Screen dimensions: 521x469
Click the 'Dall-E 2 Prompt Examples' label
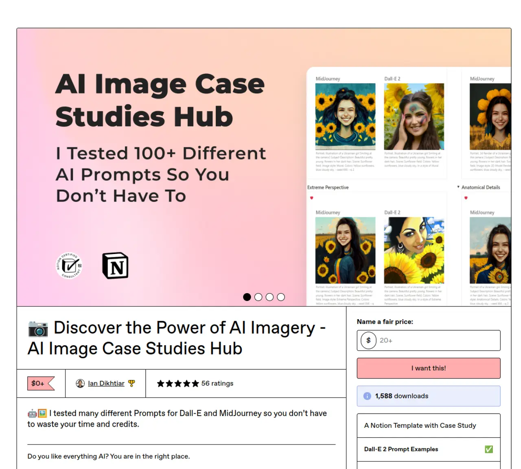[x=401, y=449]
